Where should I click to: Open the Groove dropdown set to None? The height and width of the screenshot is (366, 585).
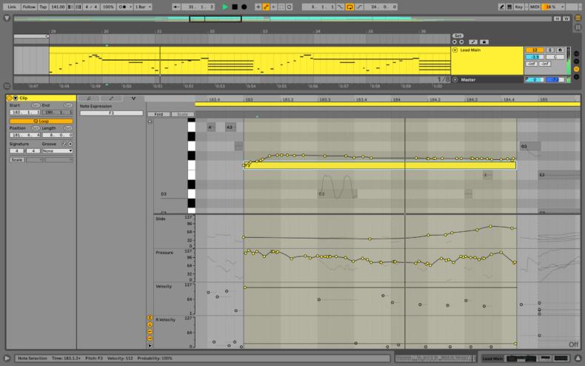[57, 150]
